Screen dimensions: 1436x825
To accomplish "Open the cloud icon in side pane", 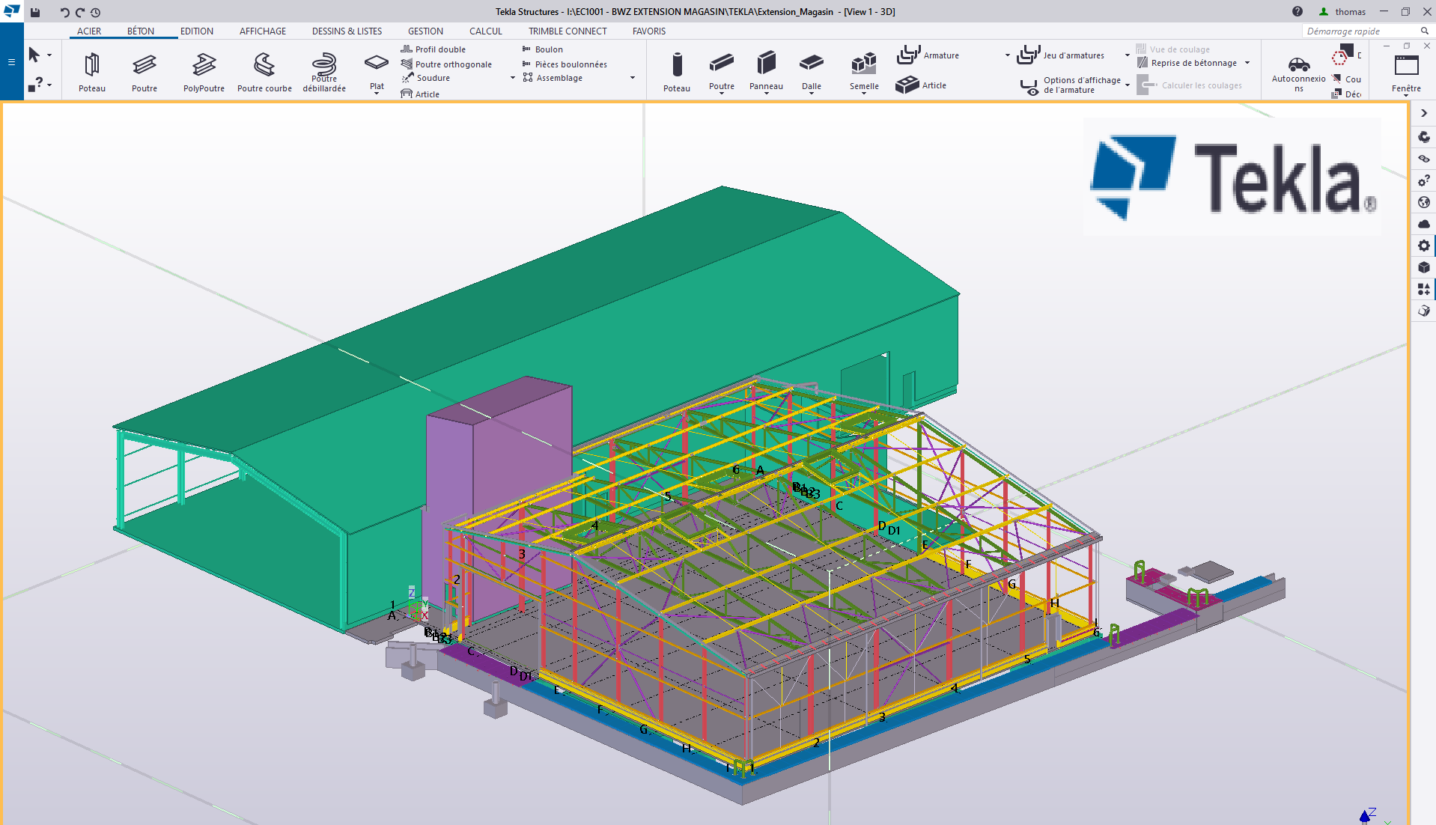I will pyautogui.click(x=1424, y=224).
